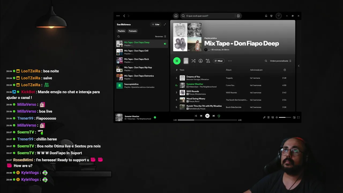
Task: Click the Mixar button
Action: [219, 61]
